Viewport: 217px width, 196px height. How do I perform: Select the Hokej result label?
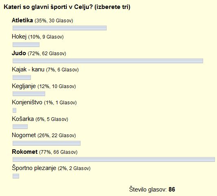(37, 37)
